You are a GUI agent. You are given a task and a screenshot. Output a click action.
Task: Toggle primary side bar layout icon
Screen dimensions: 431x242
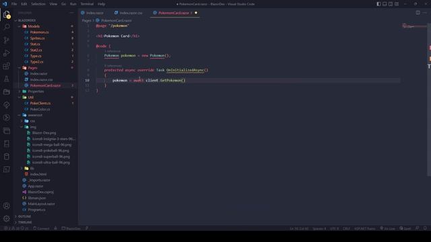[378, 4]
